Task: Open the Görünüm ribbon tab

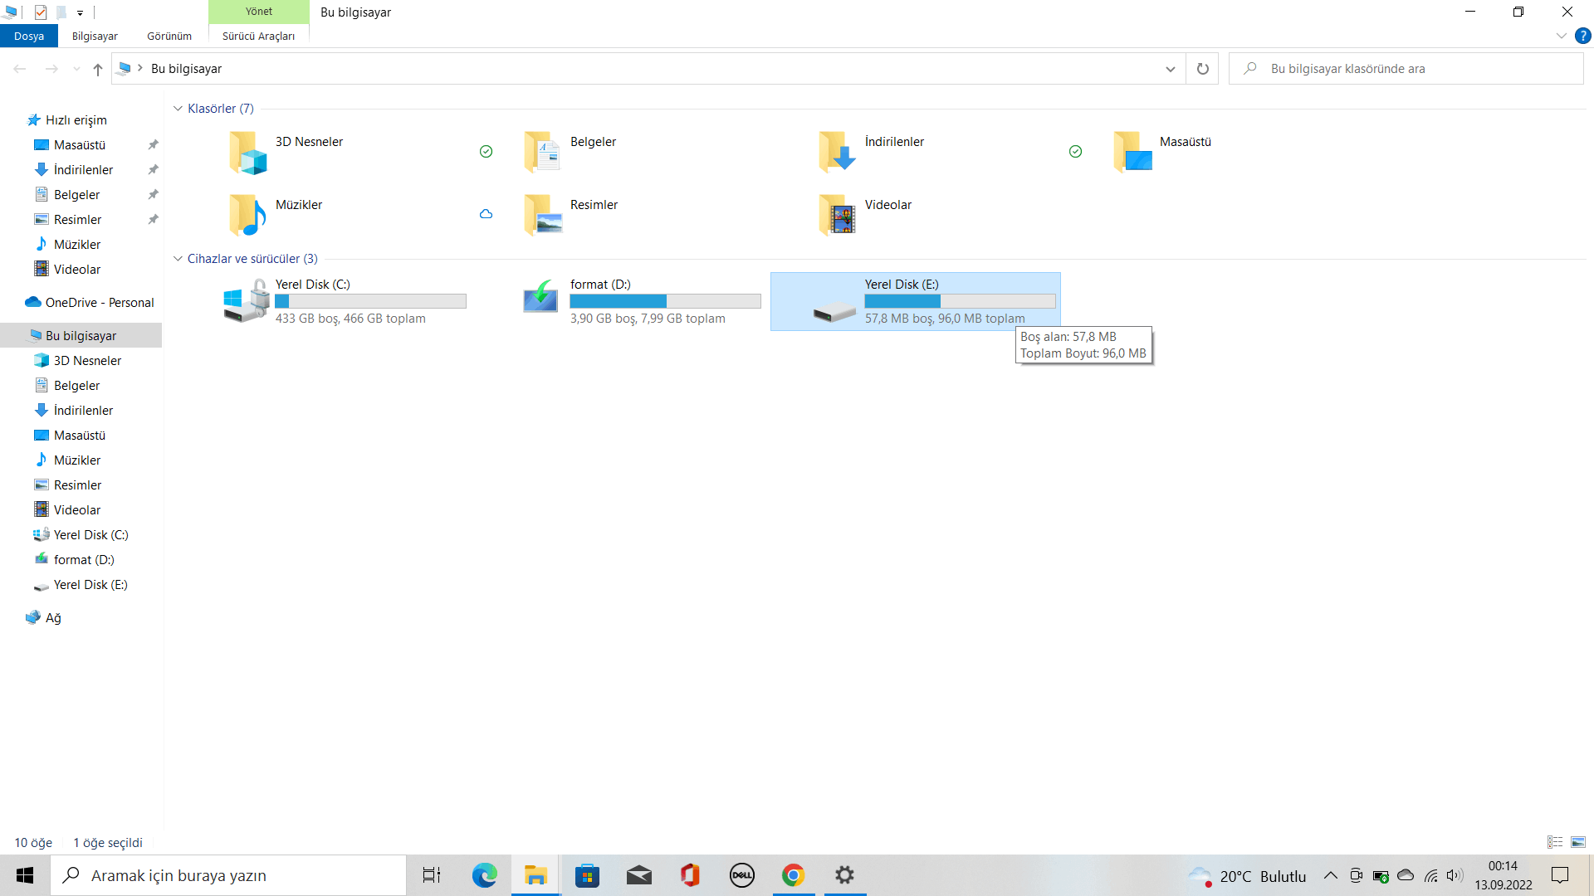Action: click(x=169, y=37)
